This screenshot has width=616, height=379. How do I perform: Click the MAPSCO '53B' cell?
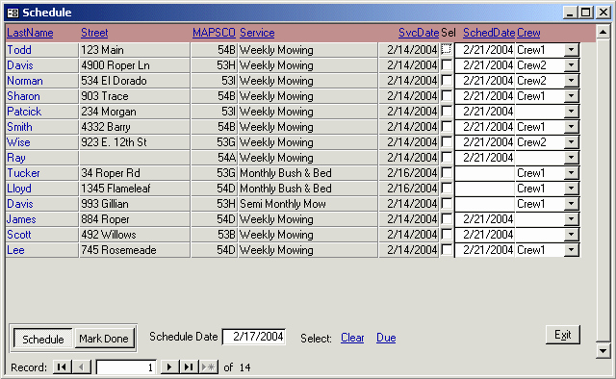coord(214,235)
